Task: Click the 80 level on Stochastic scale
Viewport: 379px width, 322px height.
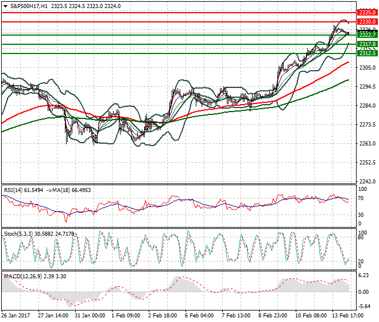Action: point(361,237)
